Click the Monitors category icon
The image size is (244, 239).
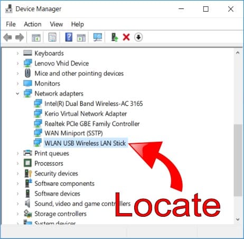[x=27, y=84]
